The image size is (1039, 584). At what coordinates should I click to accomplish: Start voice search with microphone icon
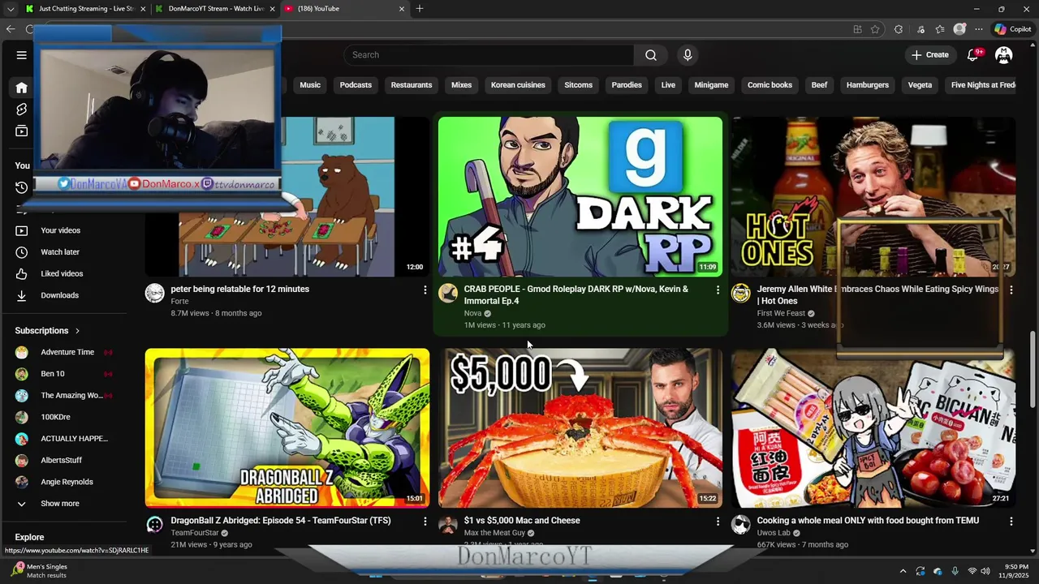point(688,55)
